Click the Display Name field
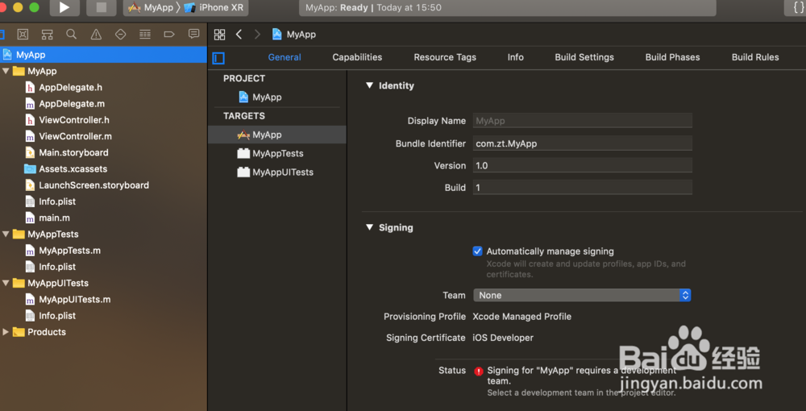 [x=583, y=121]
